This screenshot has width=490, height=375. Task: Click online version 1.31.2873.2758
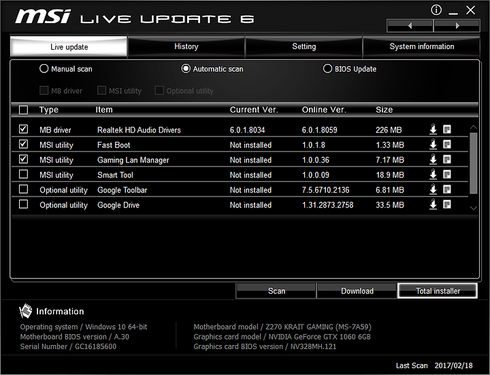tap(327, 205)
